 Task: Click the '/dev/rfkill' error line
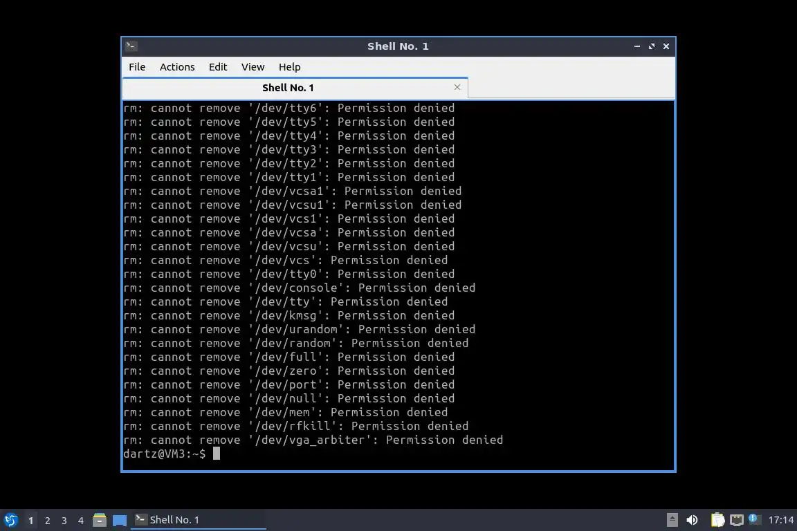click(x=296, y=427)
